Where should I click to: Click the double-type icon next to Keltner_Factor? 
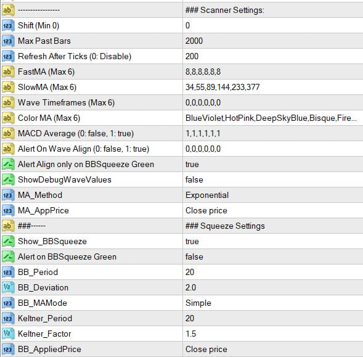[8, 334]
